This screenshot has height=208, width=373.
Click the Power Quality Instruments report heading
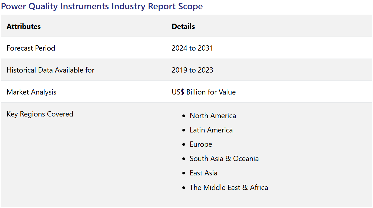(x=102, y=6)
